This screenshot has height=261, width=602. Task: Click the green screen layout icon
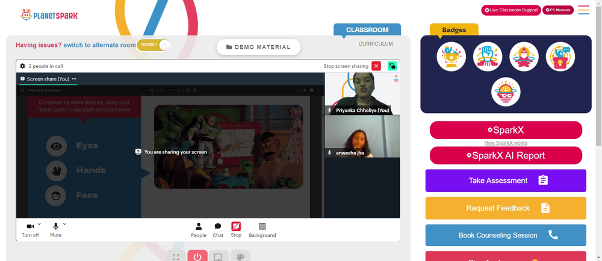pos(392,66)
